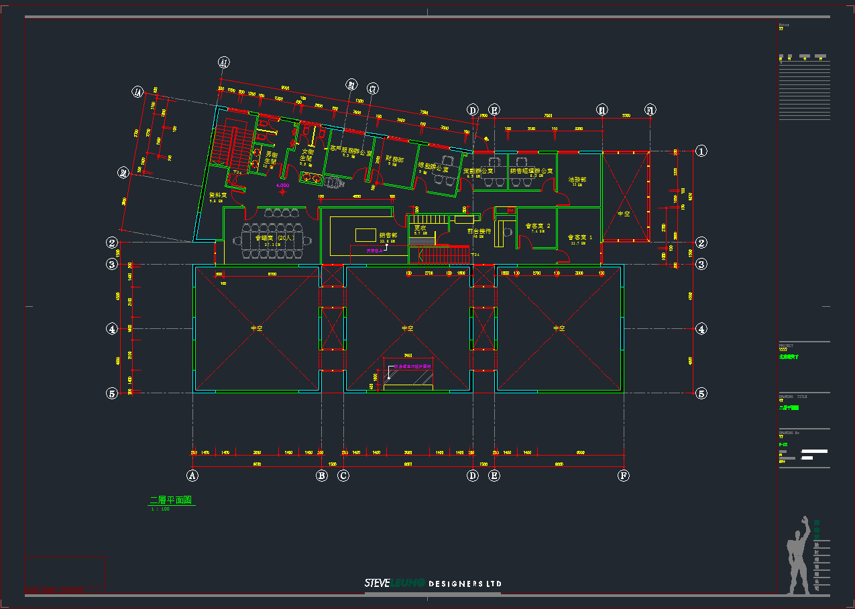Select the 資料室 room label
The image size is (855, 609).
coord(218,195)
